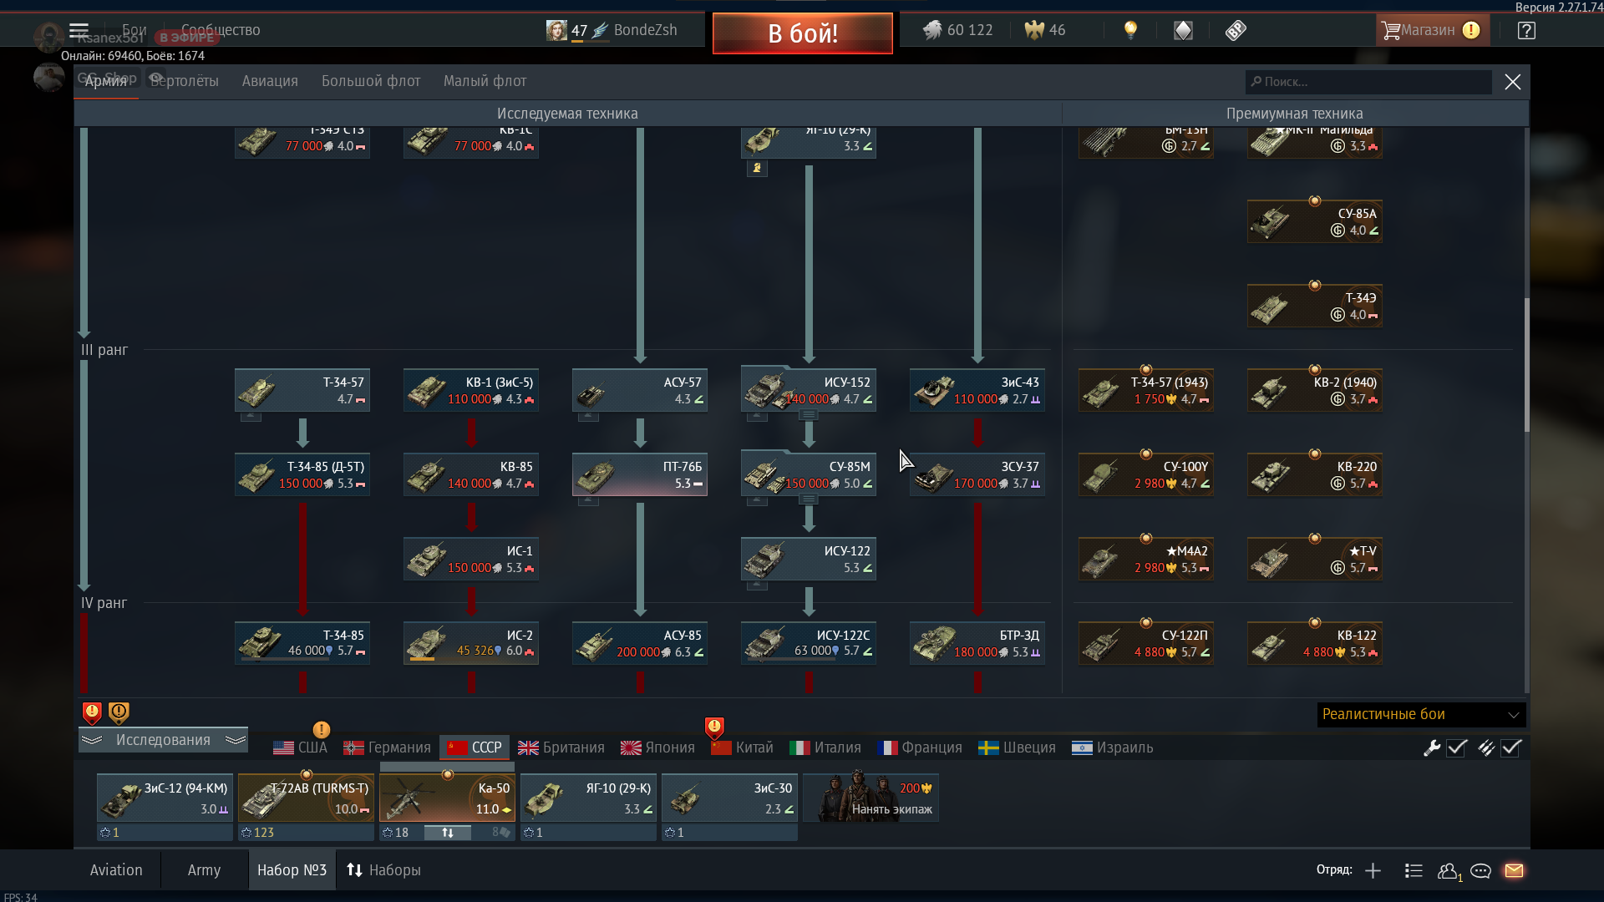Open the list icon next to squad
This screenshot has width=1604, height=902.
click(1414, 871)
